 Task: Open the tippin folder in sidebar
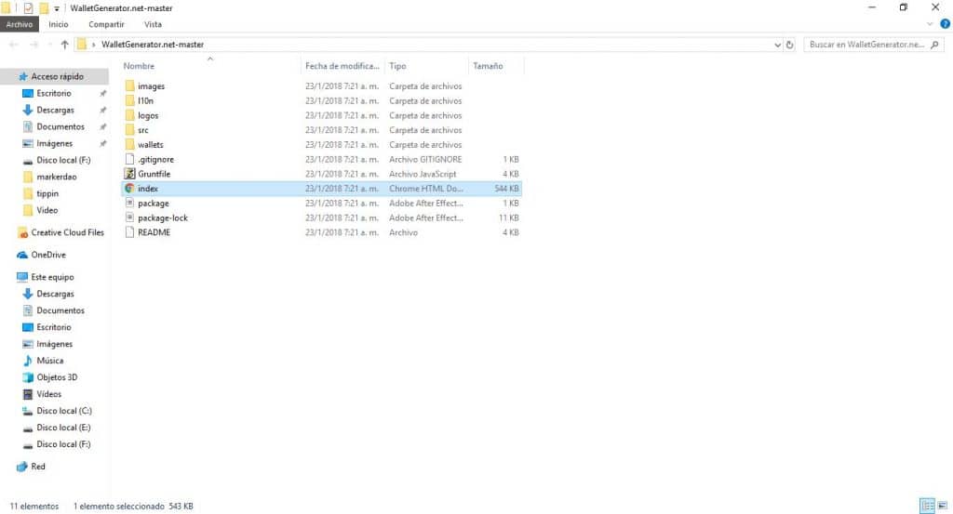[47, 193]
